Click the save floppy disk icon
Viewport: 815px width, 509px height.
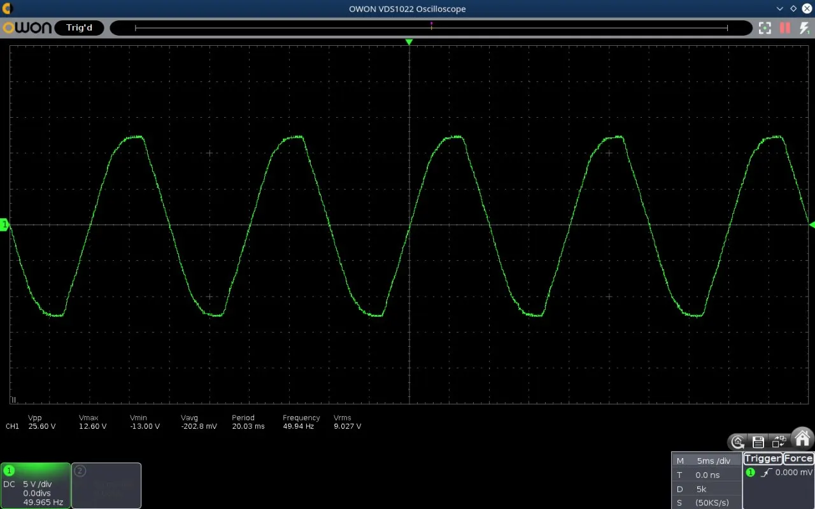click(758, 442)
